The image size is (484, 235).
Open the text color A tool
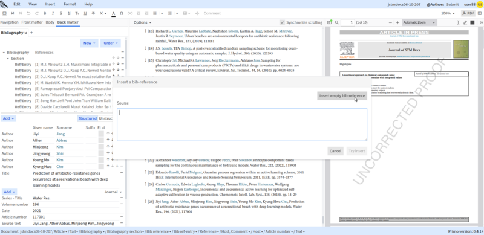click(113, 13)
